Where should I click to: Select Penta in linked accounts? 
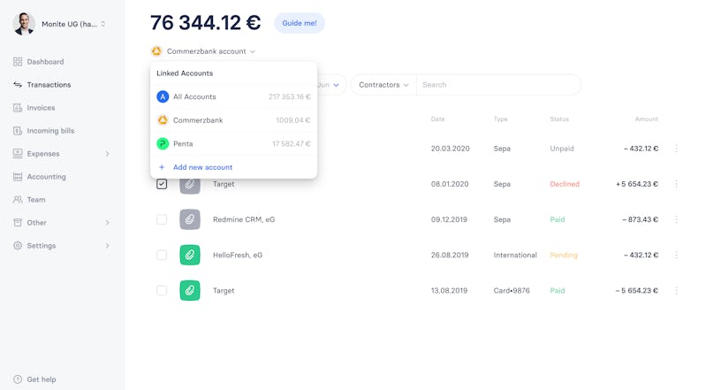(x=234, y=143)
